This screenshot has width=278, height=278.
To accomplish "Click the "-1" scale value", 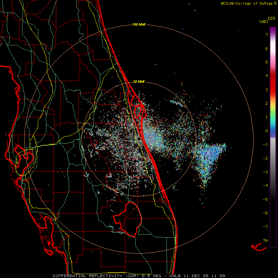I will [265, 145].
